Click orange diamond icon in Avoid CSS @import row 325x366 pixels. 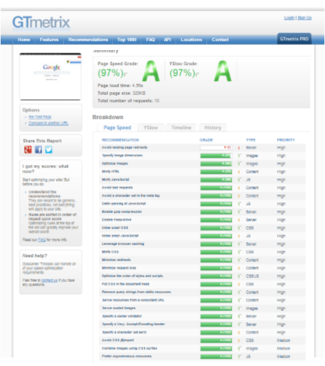pyautogui.click(x=239, y=341)
